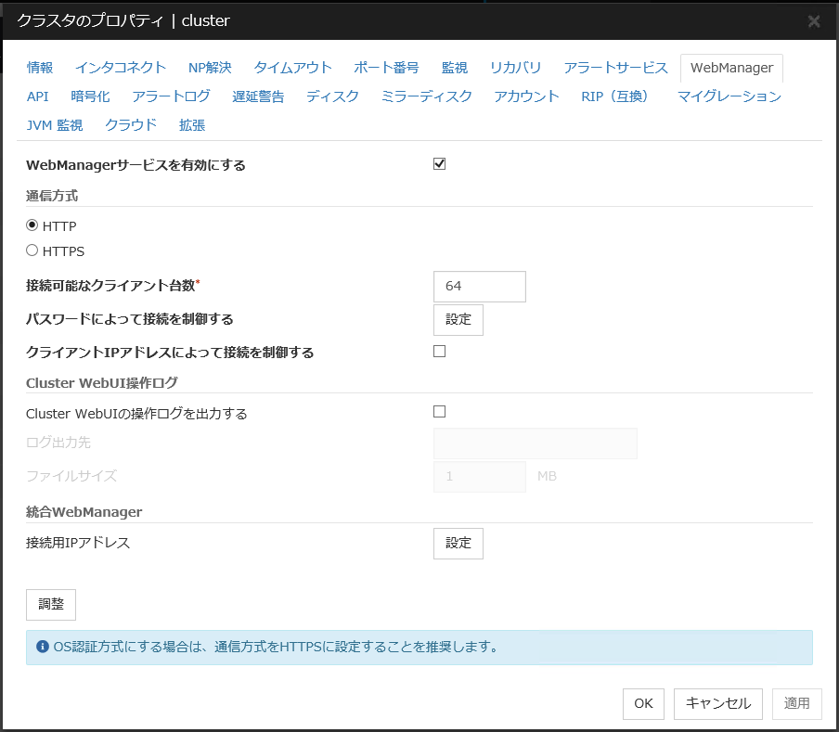
Task: Select the HTTP communication method
Action: point(32,225)
